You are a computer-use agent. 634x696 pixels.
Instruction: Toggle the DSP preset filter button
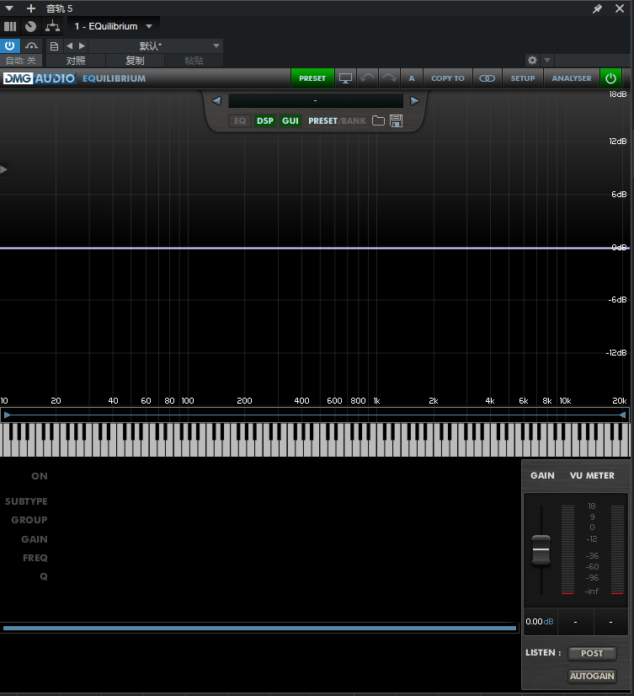point(265,120)
